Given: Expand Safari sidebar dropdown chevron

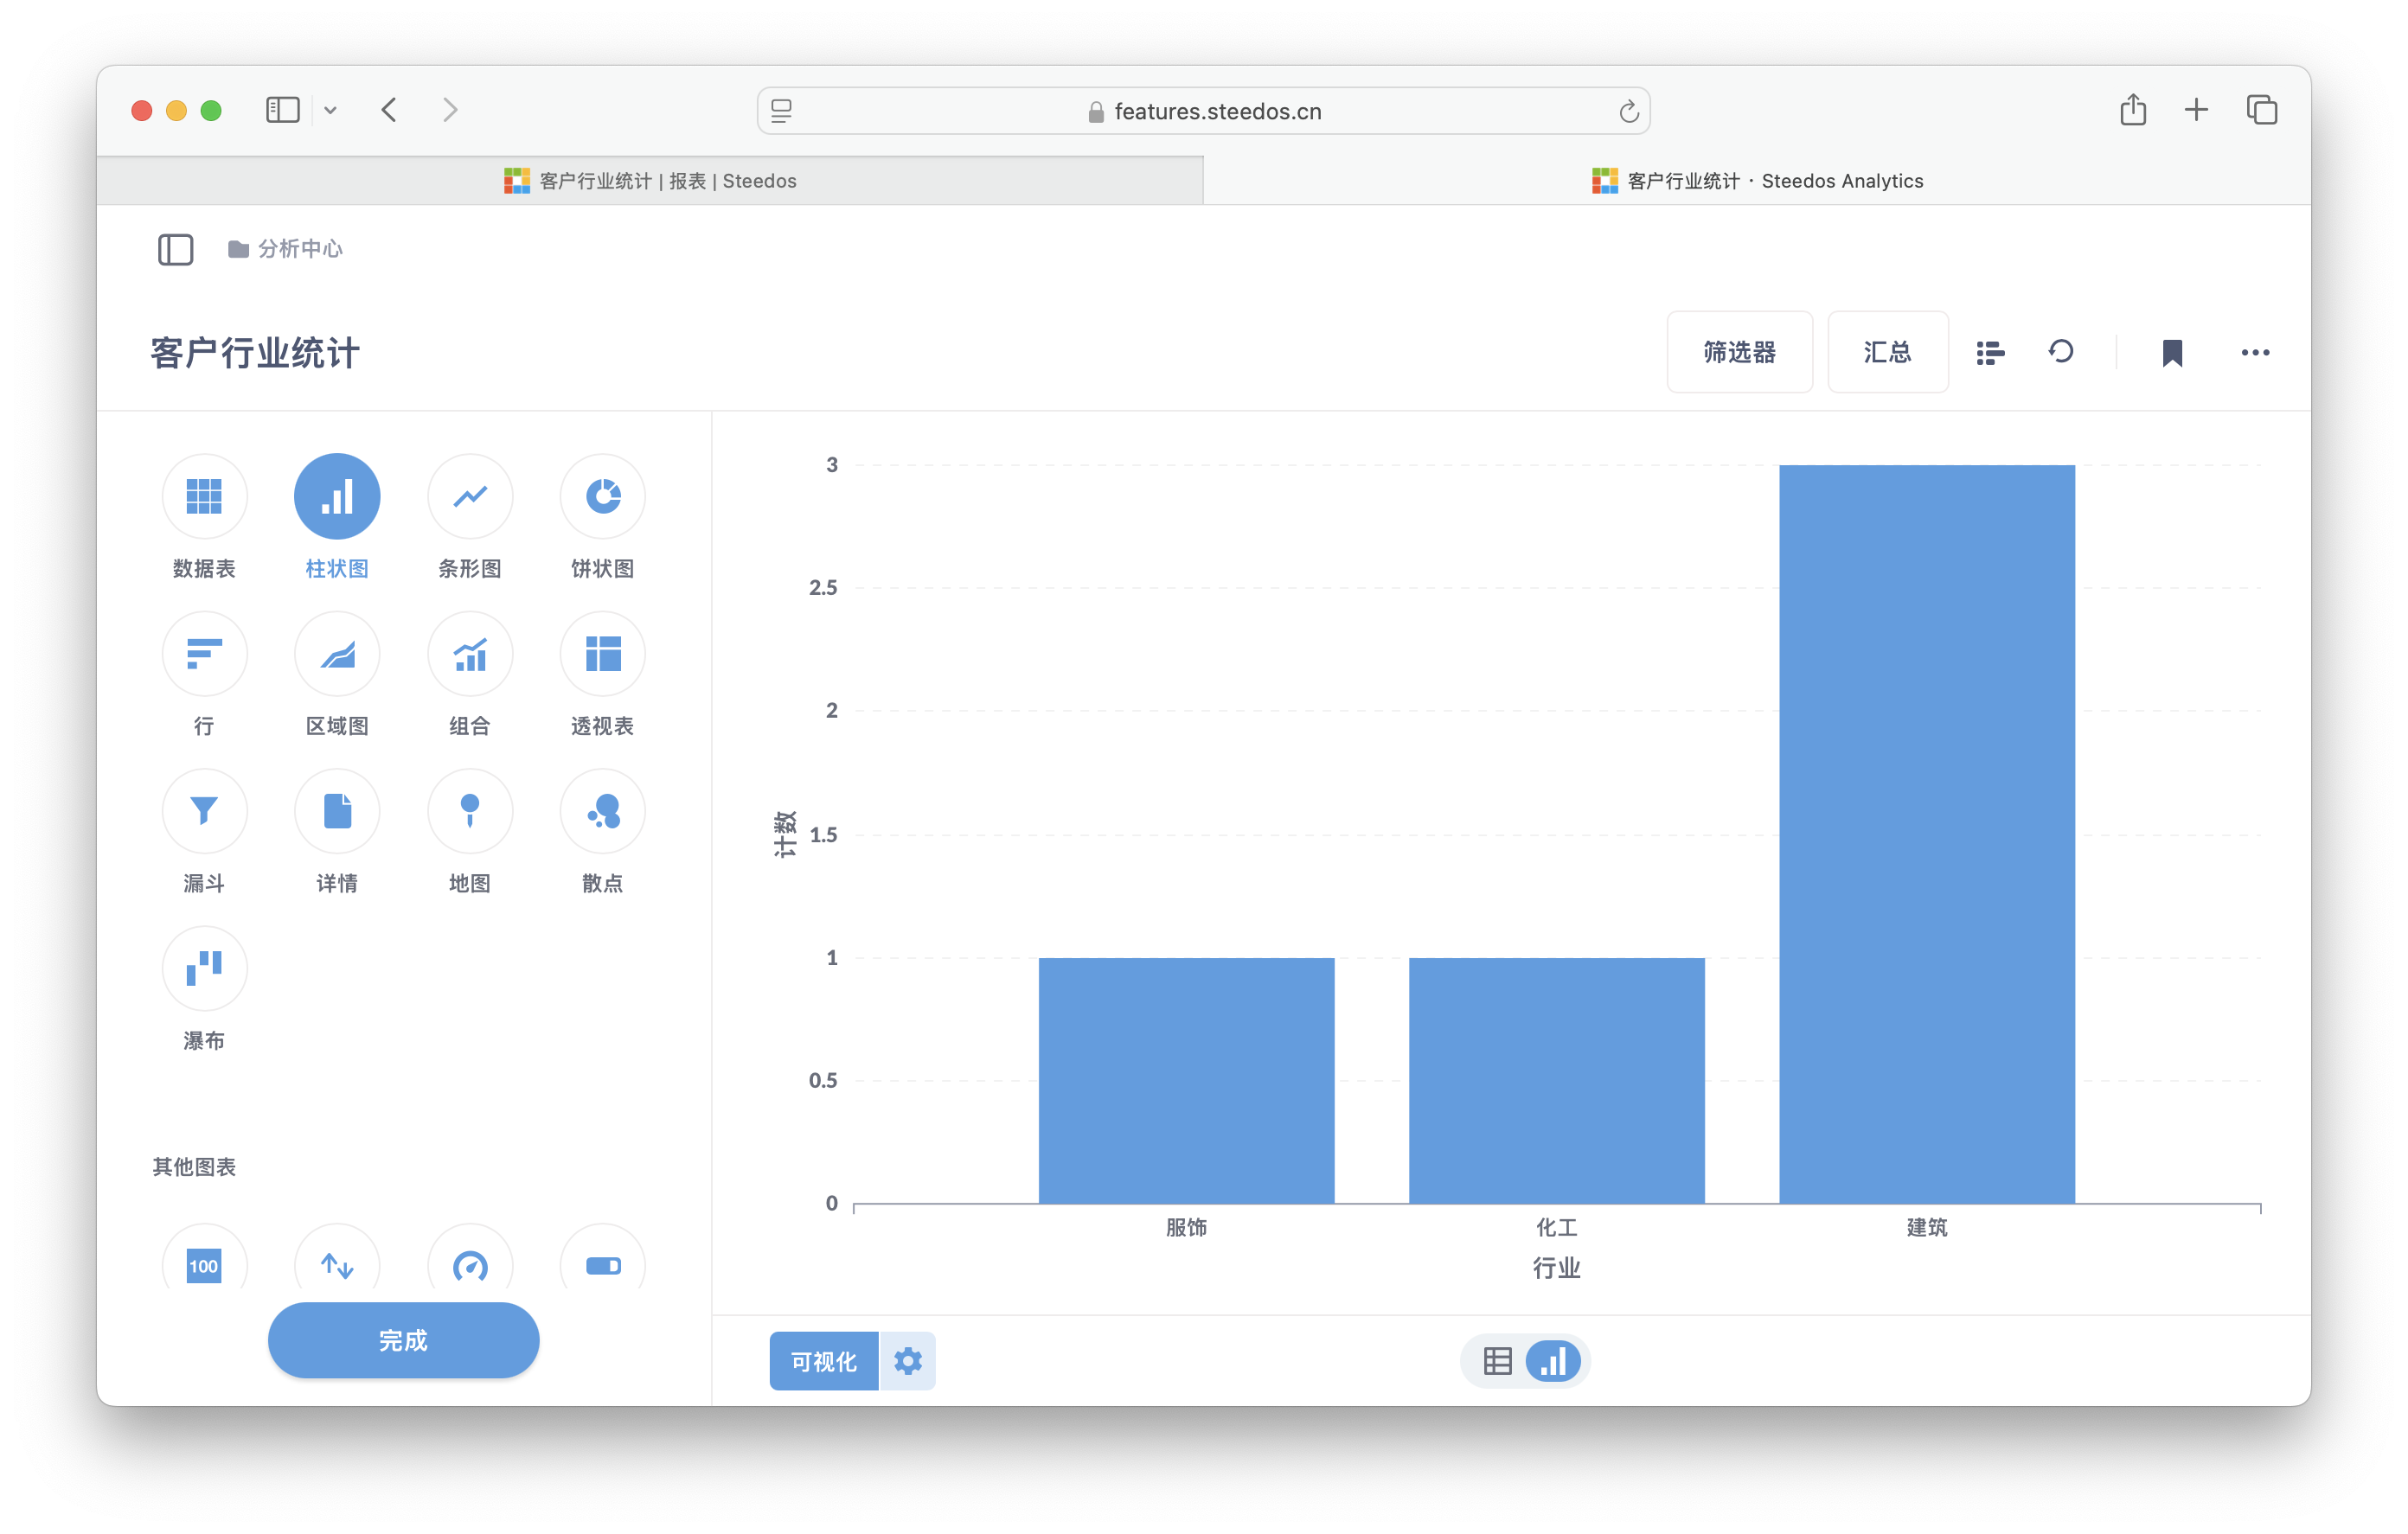Looking at the screenshot, I should pyautogui.click(x=330, y=110).
